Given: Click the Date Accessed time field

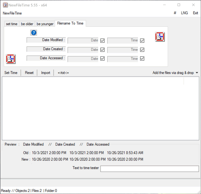Looking at the screenshot, I should pos(123,59).
